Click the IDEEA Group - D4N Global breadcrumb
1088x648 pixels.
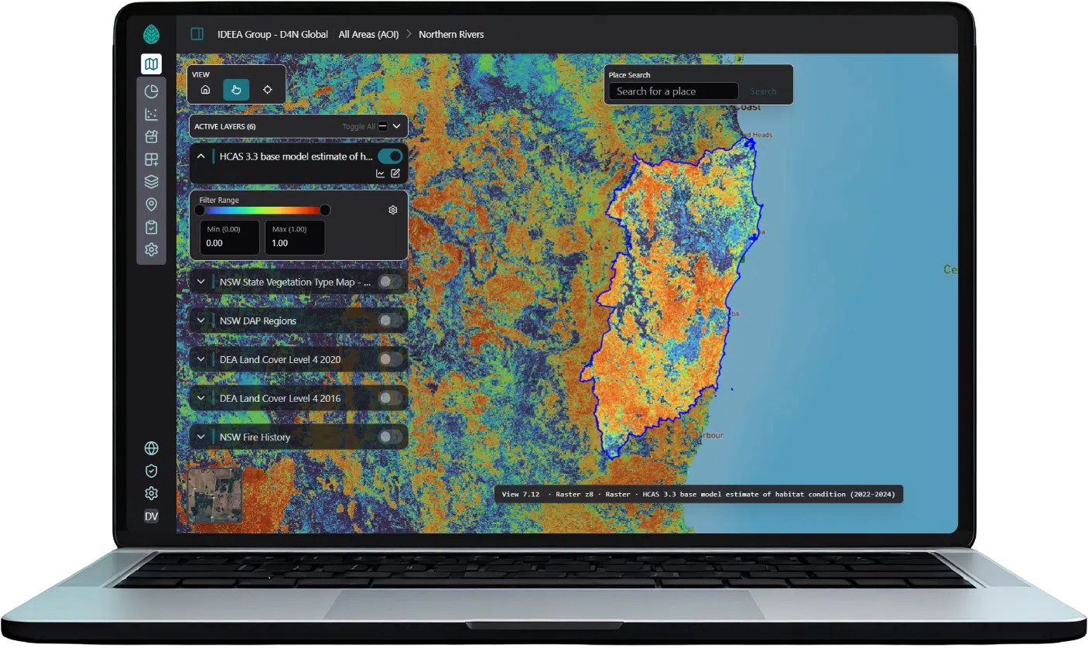(273, 34)
